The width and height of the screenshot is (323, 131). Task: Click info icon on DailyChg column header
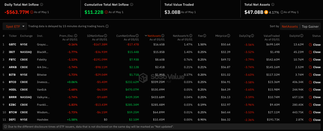coord(253,36)
